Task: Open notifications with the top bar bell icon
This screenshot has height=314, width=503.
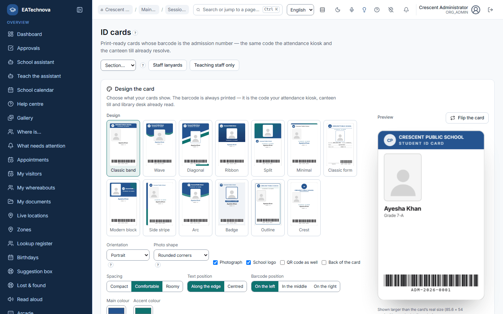Action: pyautogui.click(x=406, y=10)
